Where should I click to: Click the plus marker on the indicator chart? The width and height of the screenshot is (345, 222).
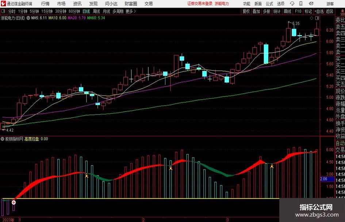(x=14, y=202)
